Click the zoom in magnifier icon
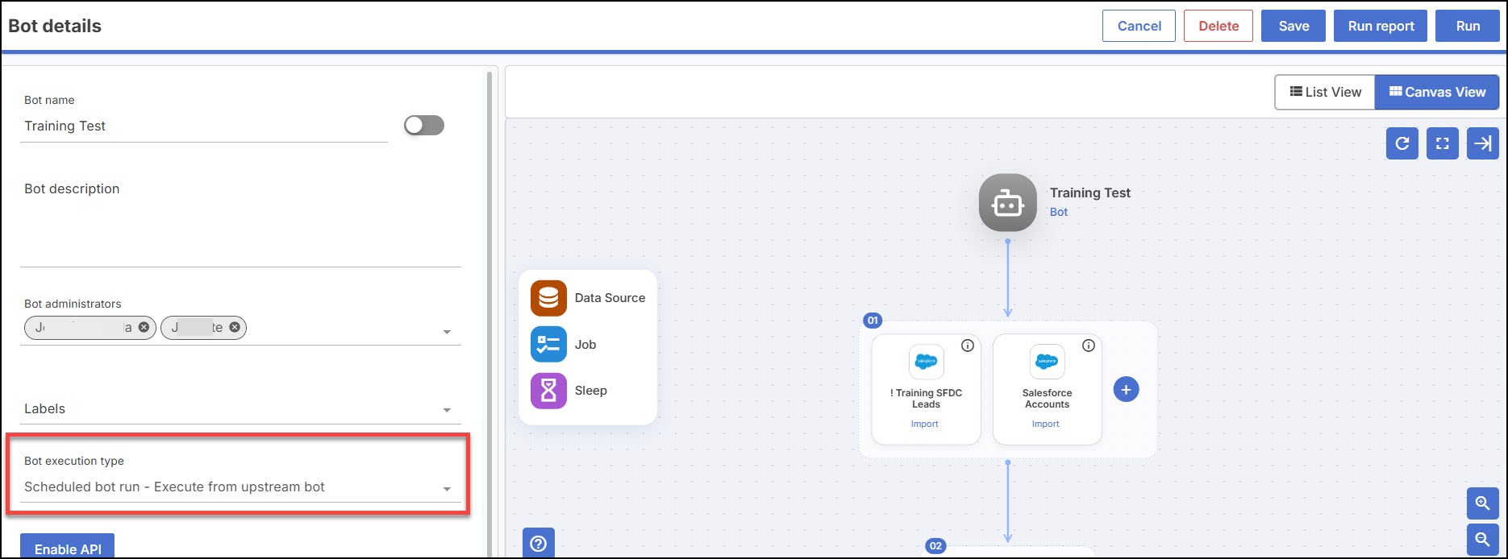Image resolution: width=1508 pixels, height=559 pixels. pos(1482,503)
